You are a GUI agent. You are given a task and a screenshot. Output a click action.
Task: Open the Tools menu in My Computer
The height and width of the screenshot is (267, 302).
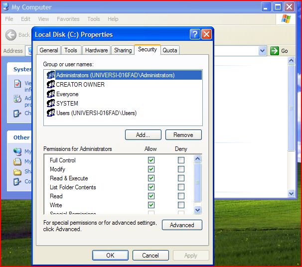coord(94,19)
